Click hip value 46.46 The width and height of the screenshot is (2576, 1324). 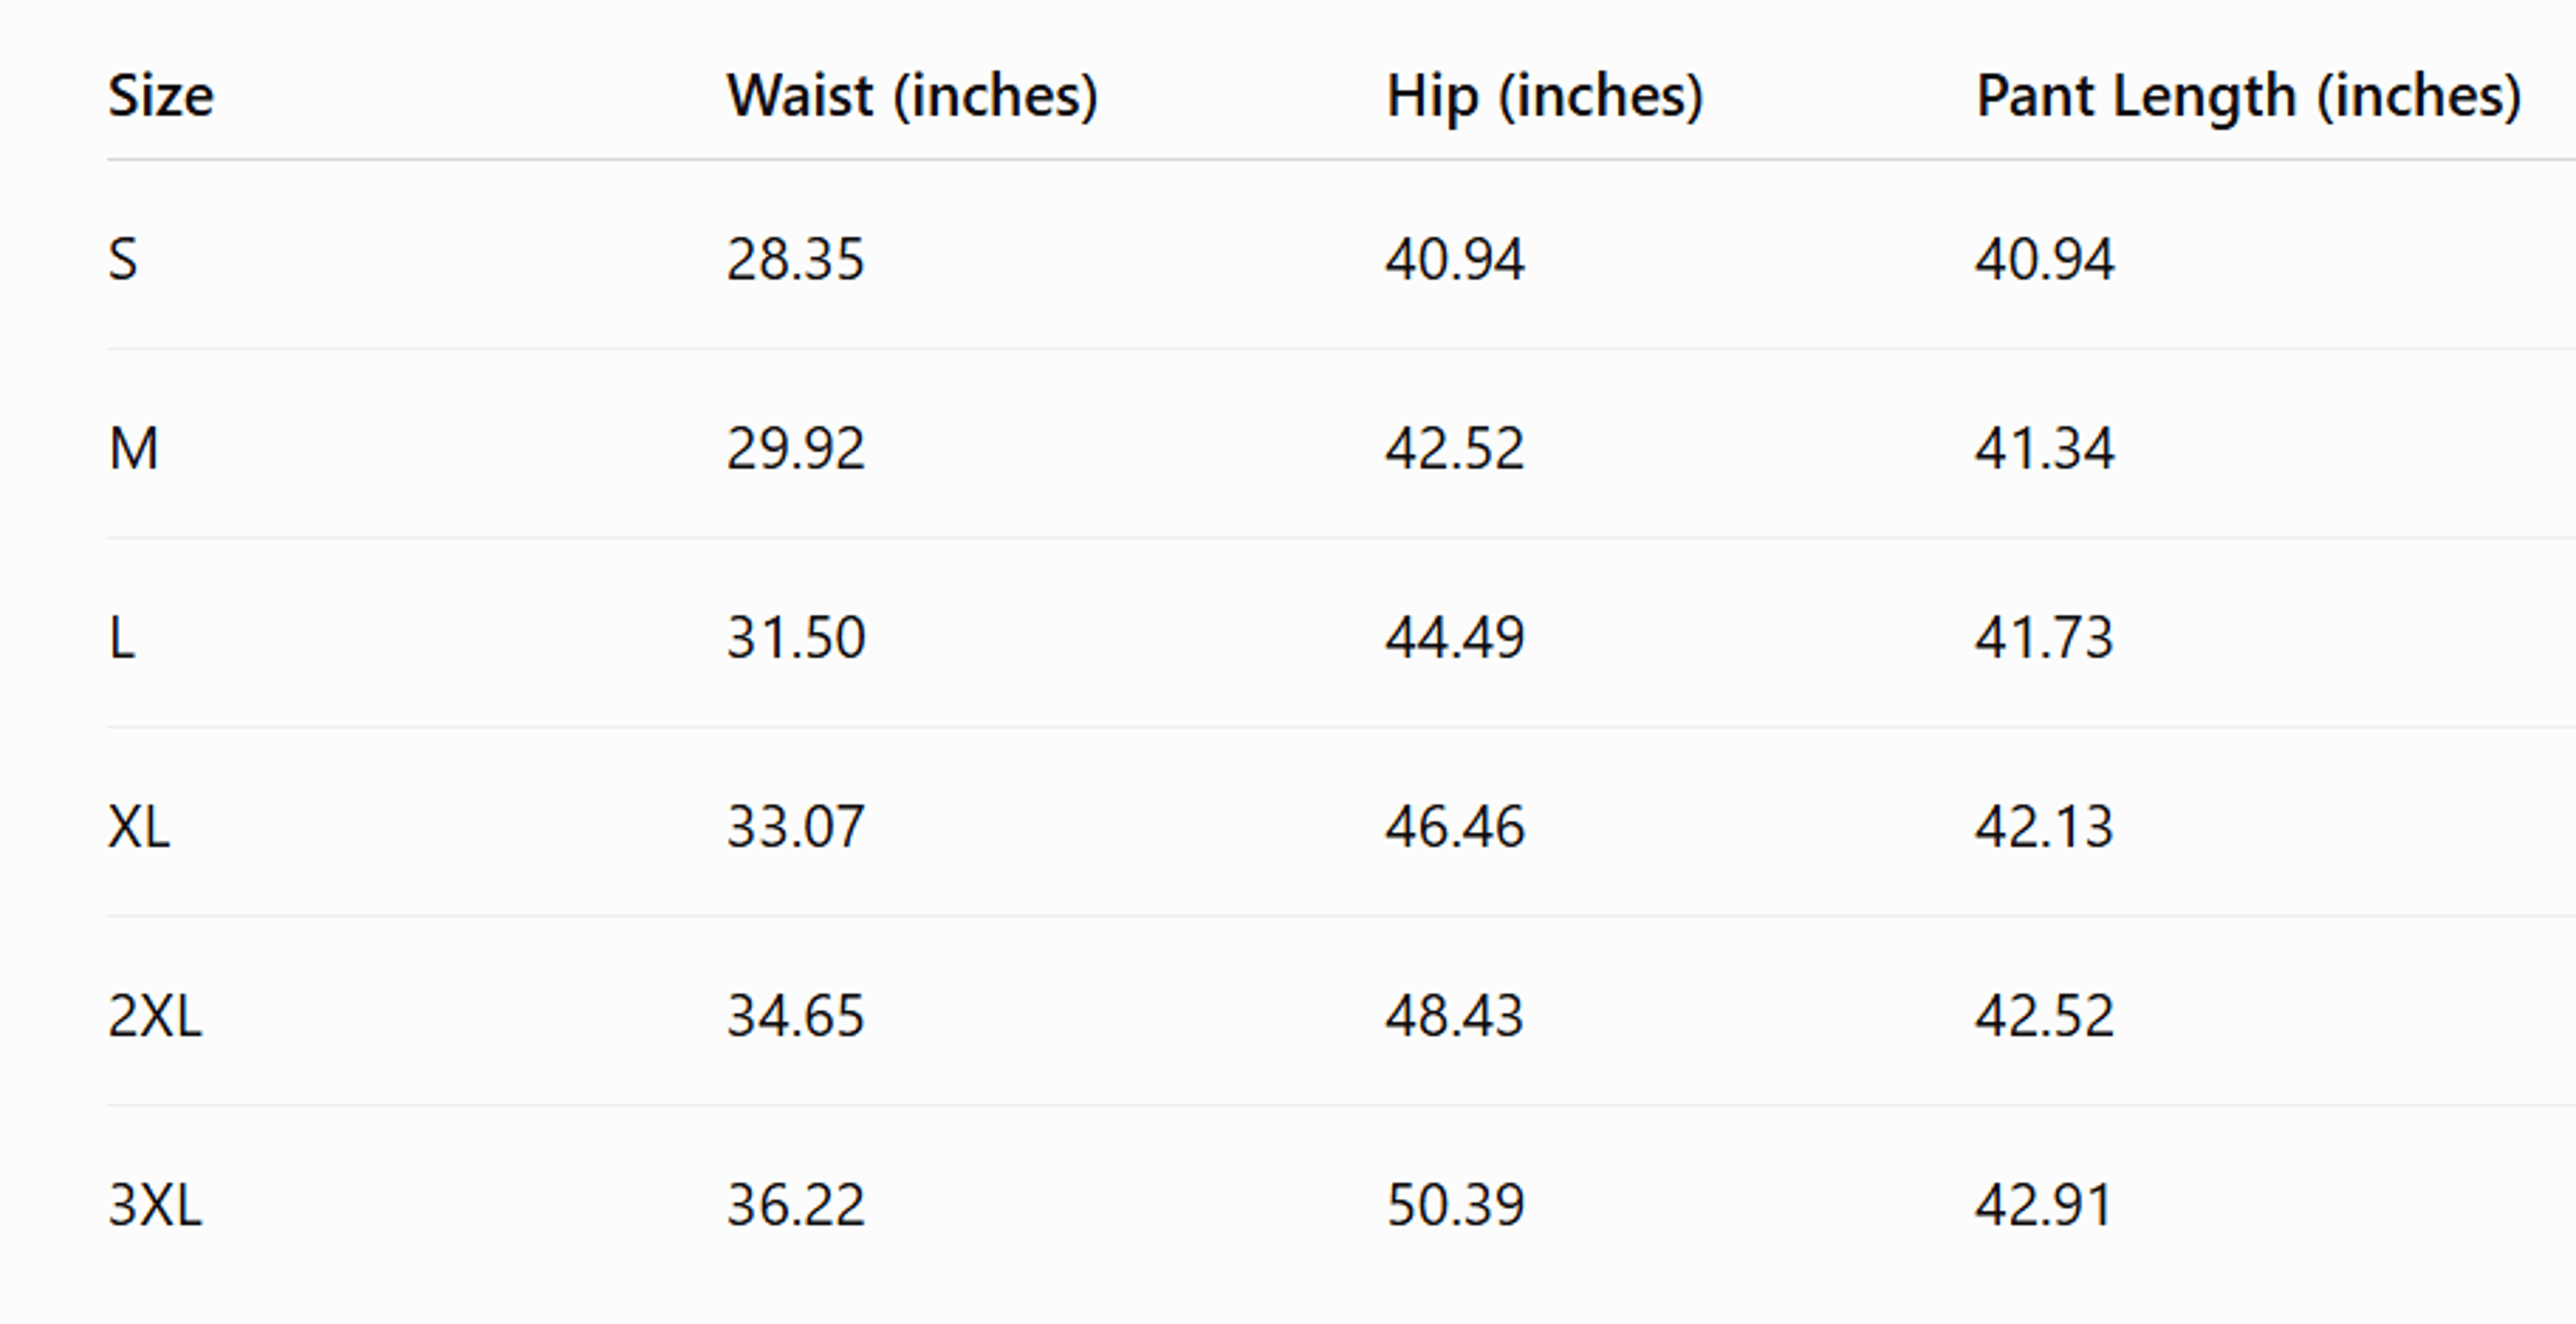pyautogui.click(x=1454, y=826)
